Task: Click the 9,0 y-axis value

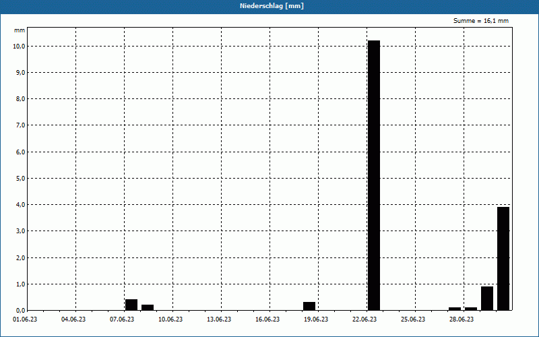Action: click(x=20, y=73)
